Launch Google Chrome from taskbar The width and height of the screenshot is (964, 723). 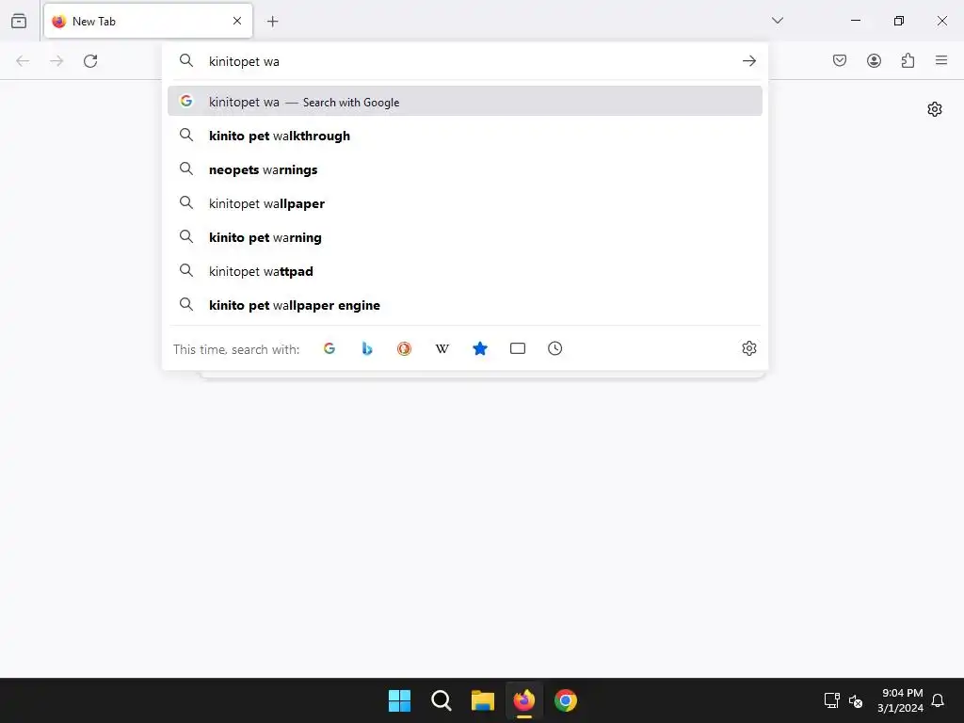(566, 700)
